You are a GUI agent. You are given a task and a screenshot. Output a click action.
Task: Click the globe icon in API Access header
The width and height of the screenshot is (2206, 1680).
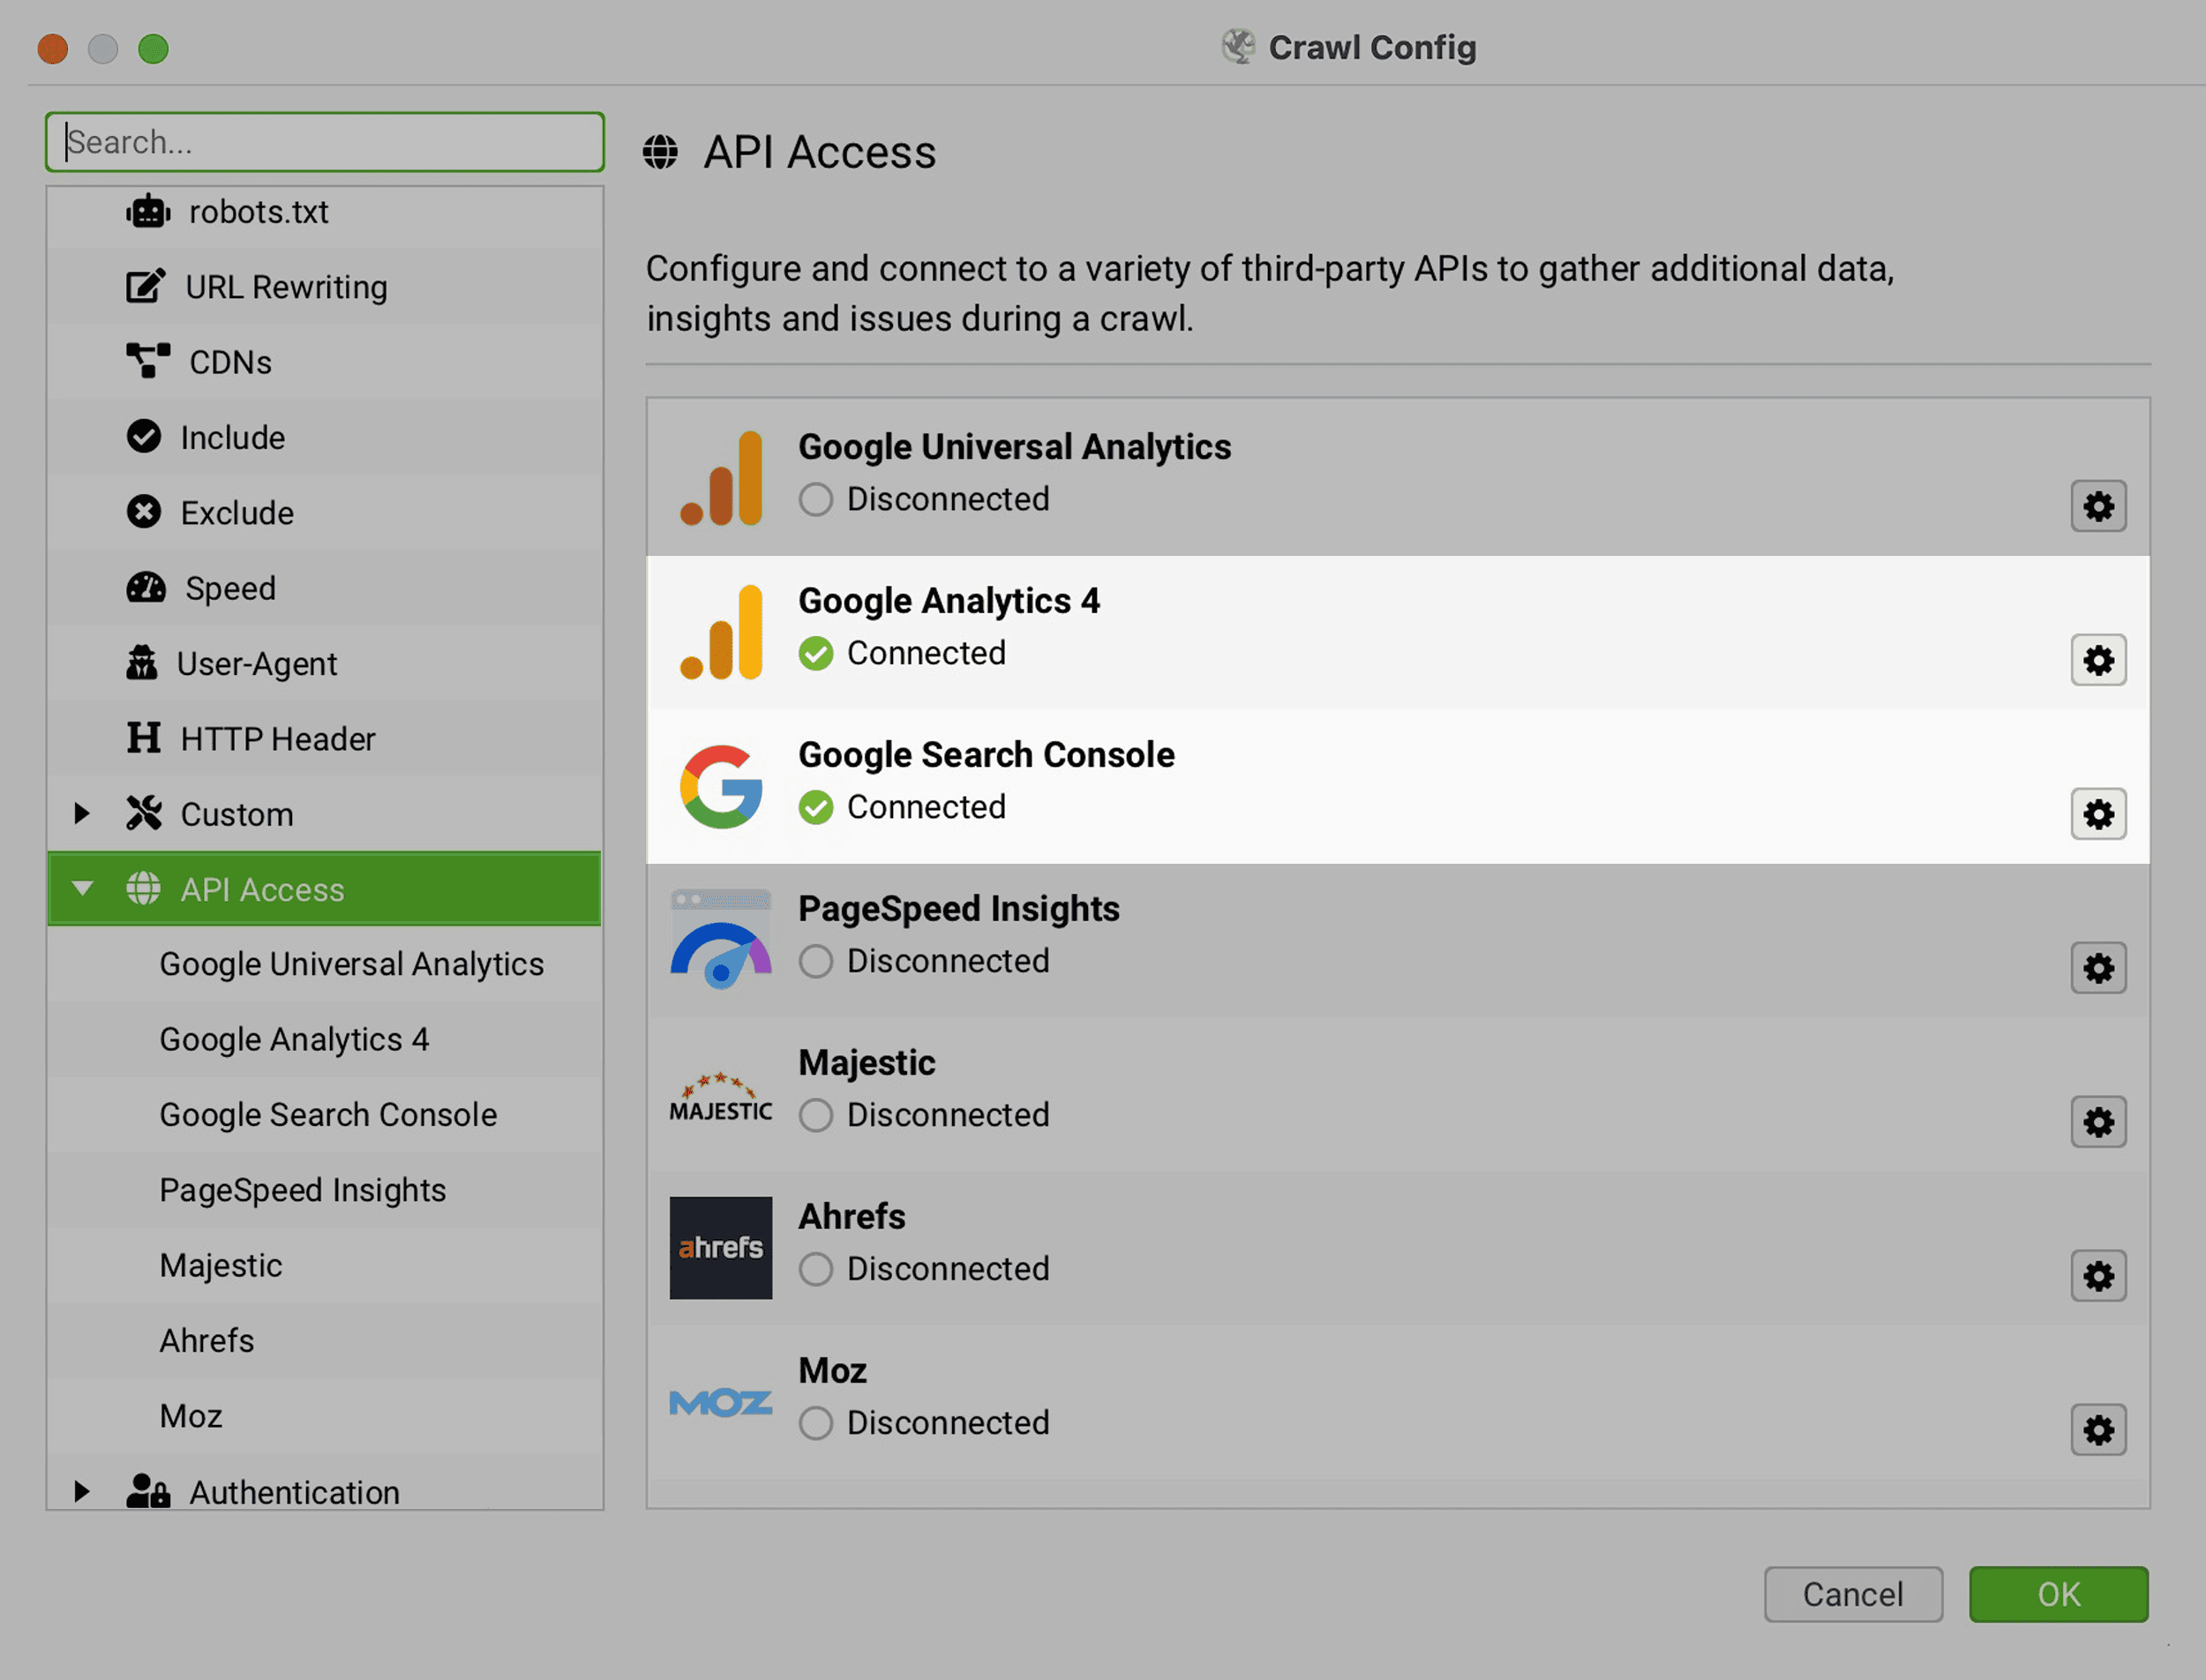tap(660, 152)
